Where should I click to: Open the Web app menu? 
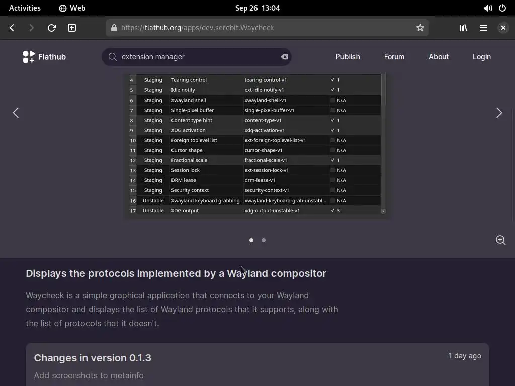pos(72,8)
